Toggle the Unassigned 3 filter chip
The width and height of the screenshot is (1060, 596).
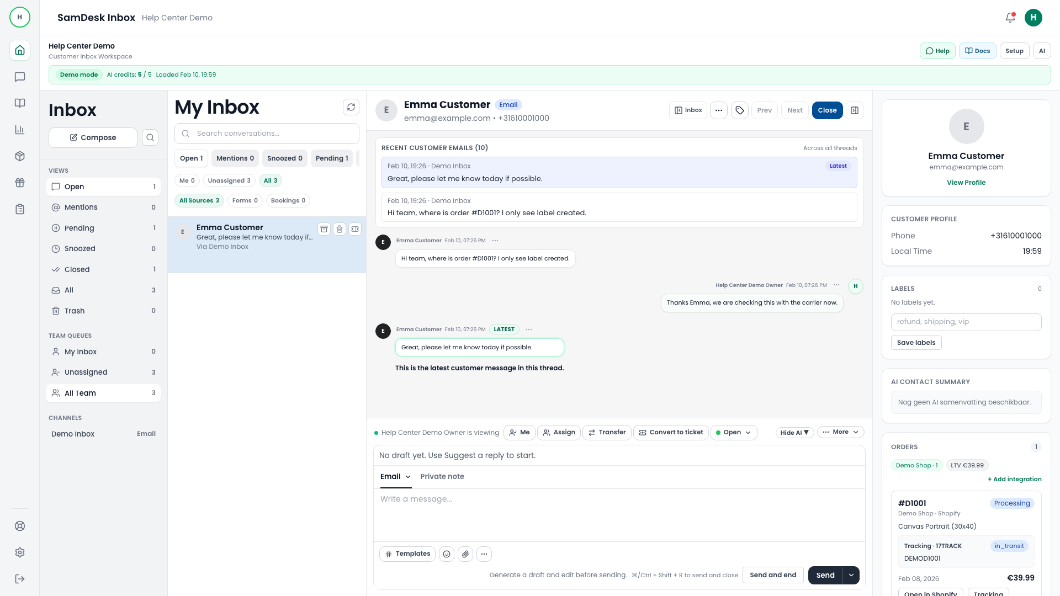pos(229,180)
